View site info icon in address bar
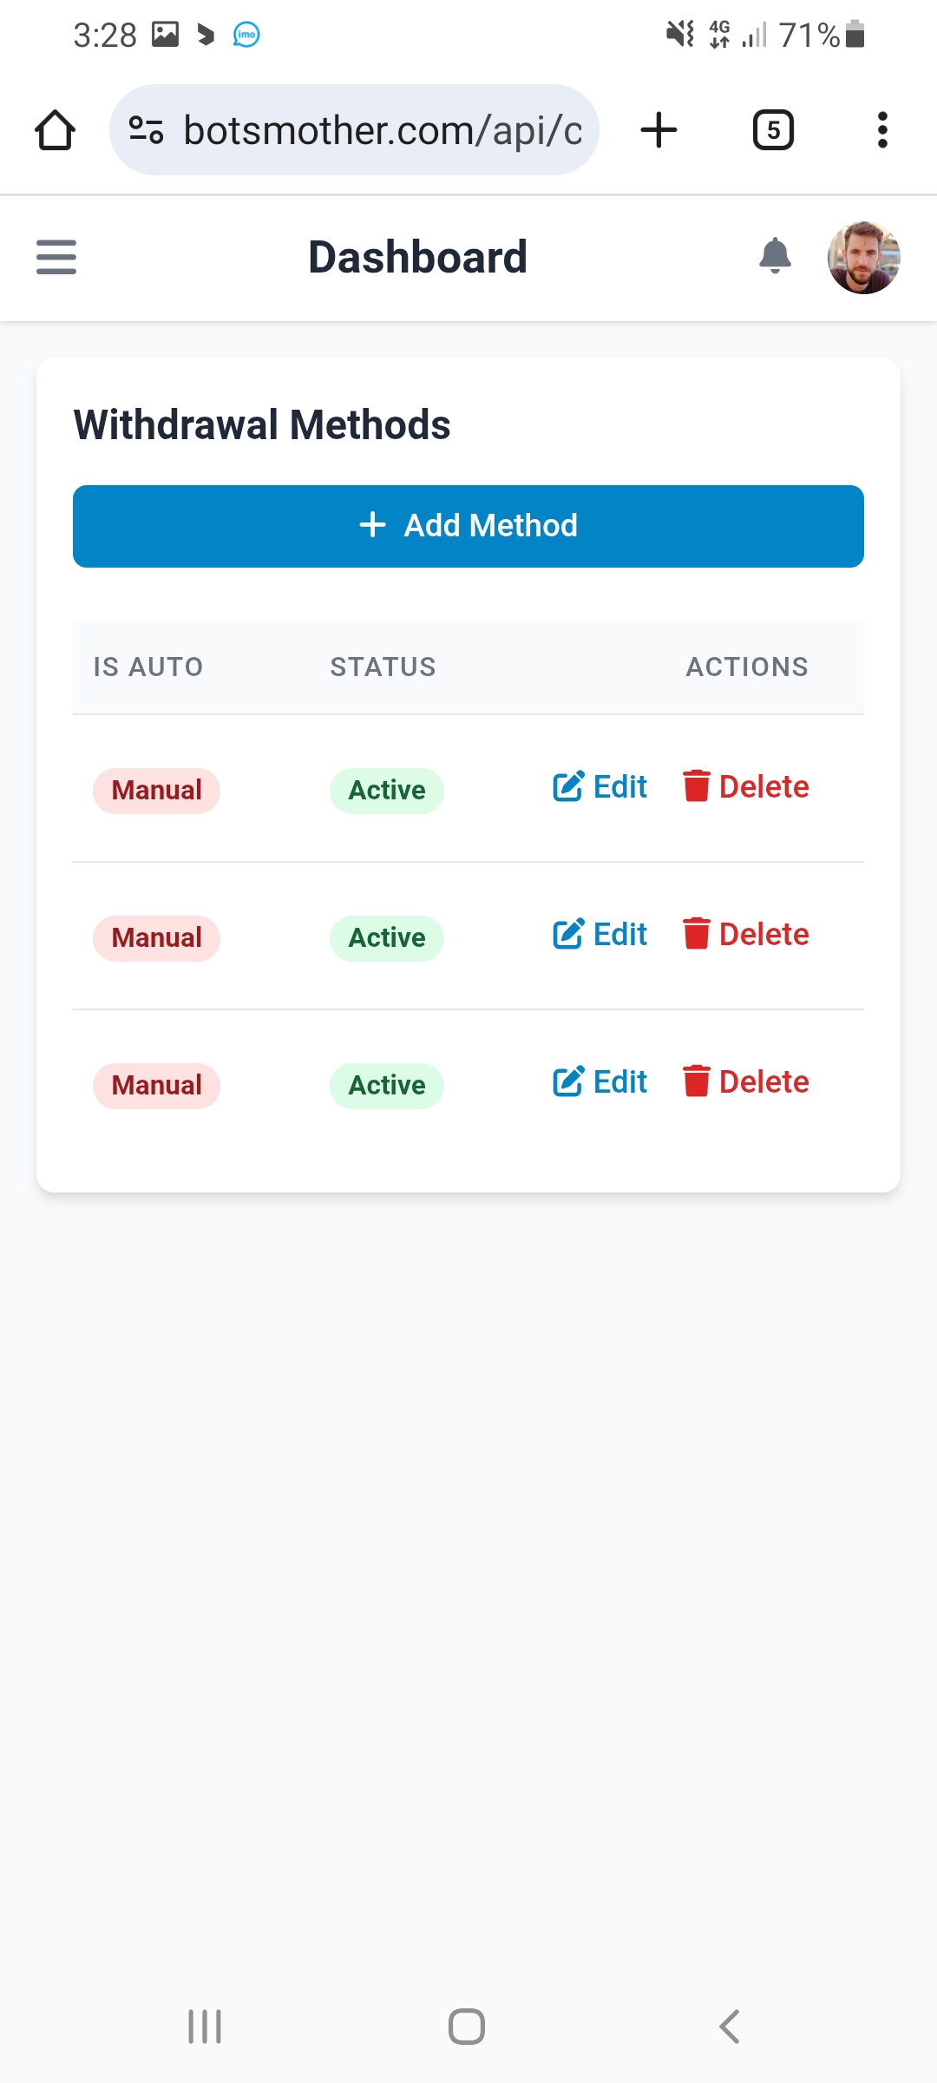 click(146, 130)
